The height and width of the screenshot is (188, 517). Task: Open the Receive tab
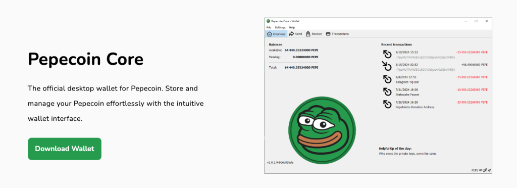[314, 34]
